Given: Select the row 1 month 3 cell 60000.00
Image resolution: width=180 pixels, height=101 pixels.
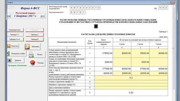Looking at the screenshot, I should (159, 53).
